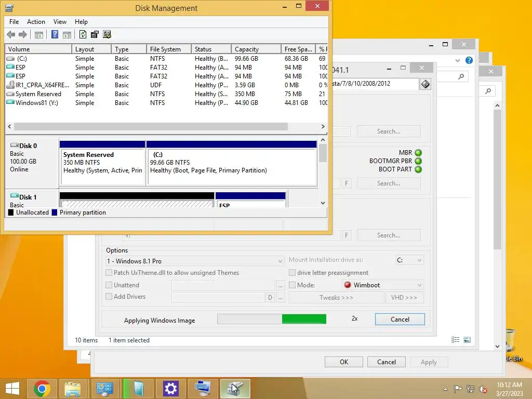
Task: Enable the Add Drivers checkbox
Action: [109, 297]
